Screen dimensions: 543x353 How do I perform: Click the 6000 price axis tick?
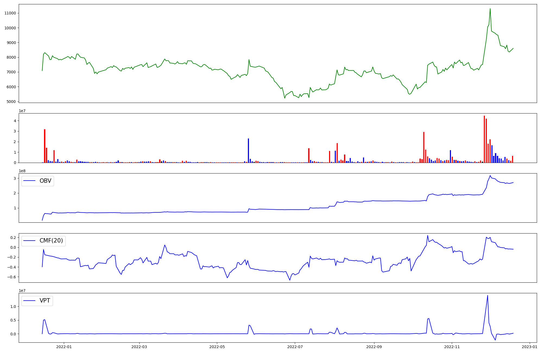pyautogui.click(x=11, y=87)
